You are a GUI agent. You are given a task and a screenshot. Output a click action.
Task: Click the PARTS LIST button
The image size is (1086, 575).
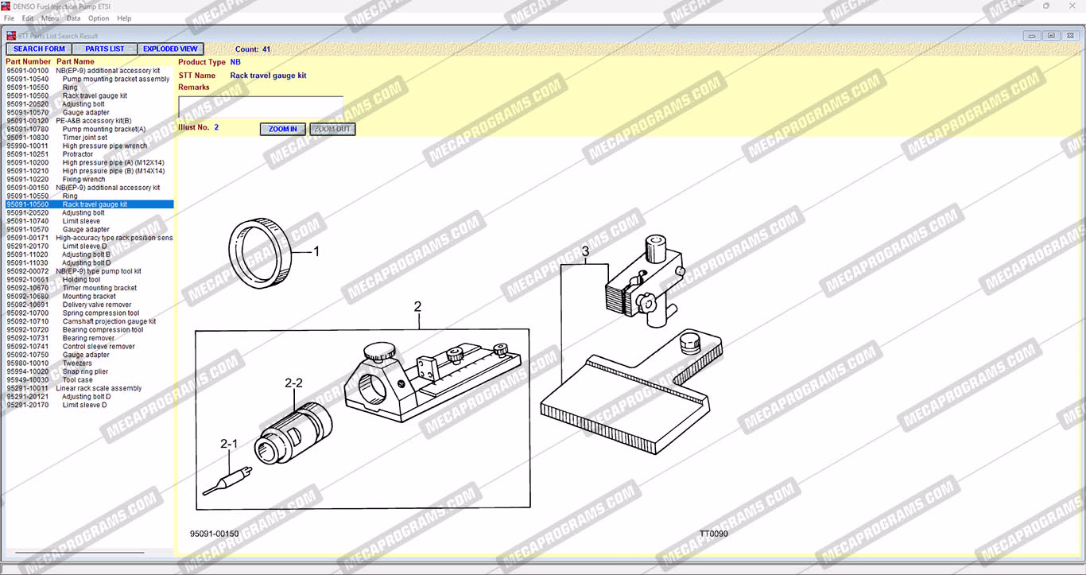pos(105,49)
